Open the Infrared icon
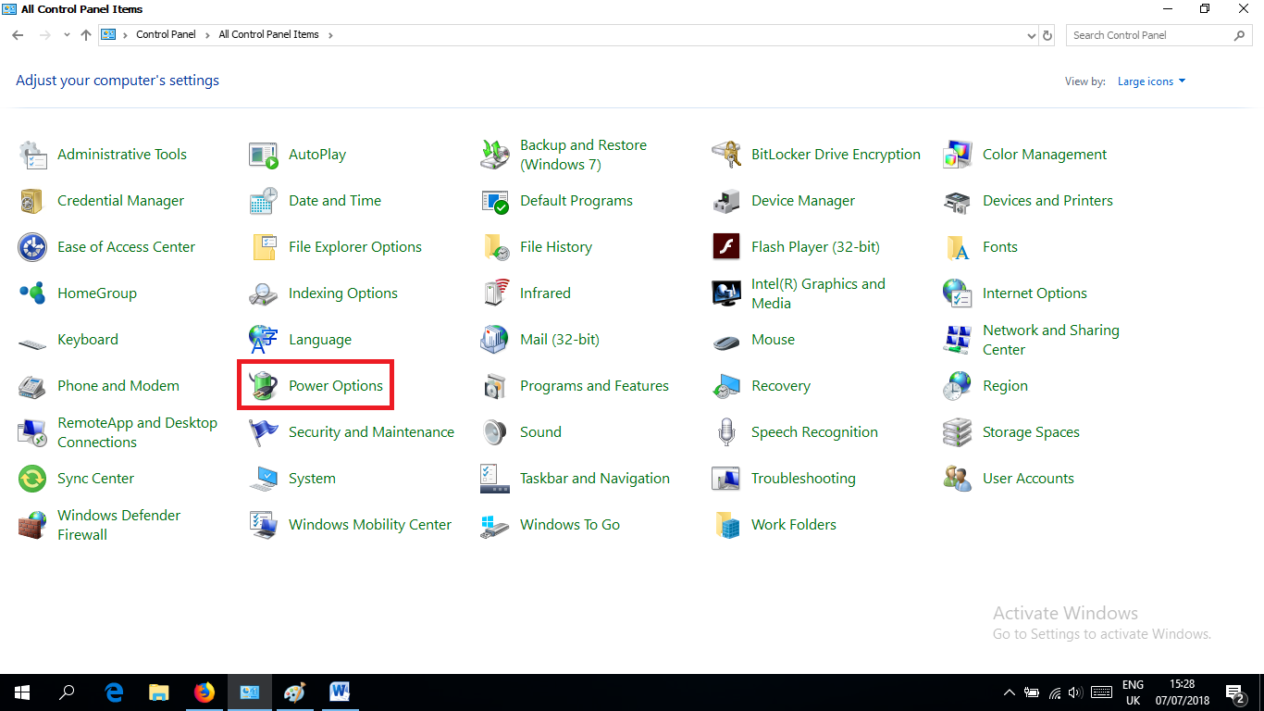Image resolution: width=1264 pixels, height=711 pixels. [495, 293]
